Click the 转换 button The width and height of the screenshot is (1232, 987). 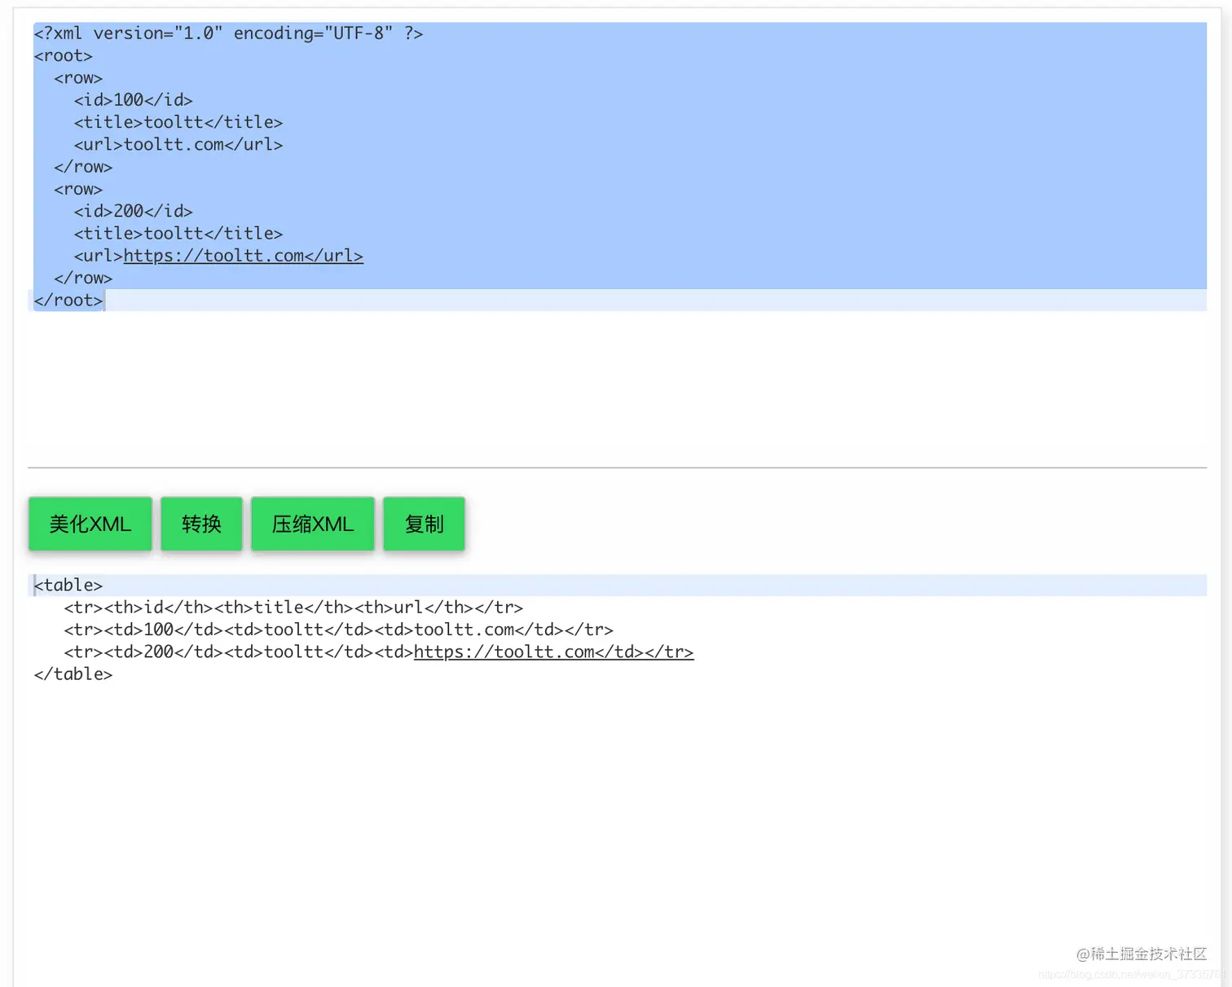[x=201, y=524]
